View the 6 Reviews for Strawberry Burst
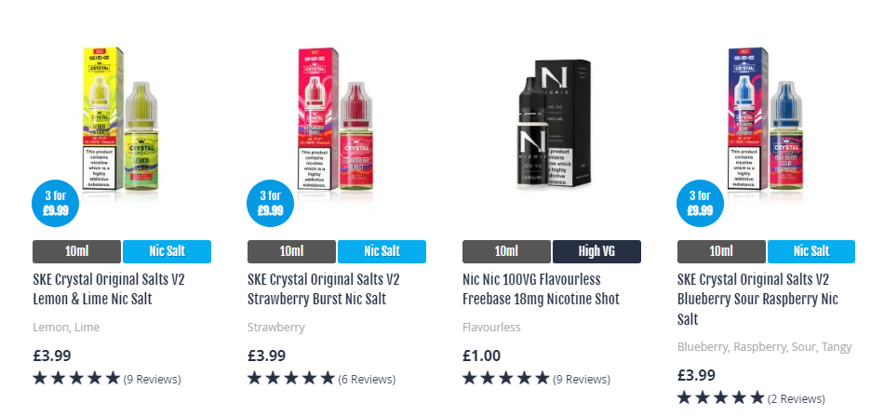This screenshot has width=871, height=416. coord(367,380)
